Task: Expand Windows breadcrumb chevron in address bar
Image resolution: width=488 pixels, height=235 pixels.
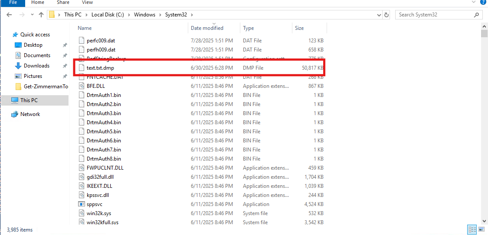Action: click(x=160, y=15)
